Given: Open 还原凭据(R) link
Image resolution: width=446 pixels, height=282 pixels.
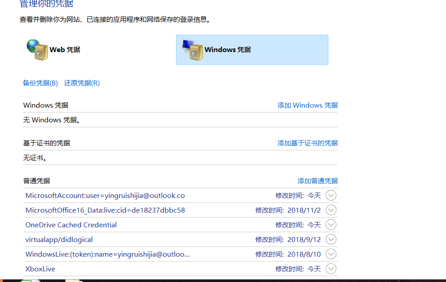Looking at the screenshot, I should click(82, 83).
